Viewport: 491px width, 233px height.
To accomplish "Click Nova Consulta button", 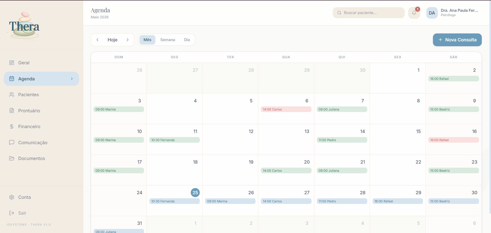I will [457, 40].
